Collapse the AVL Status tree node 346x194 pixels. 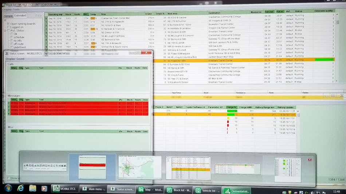click(4, 30)
